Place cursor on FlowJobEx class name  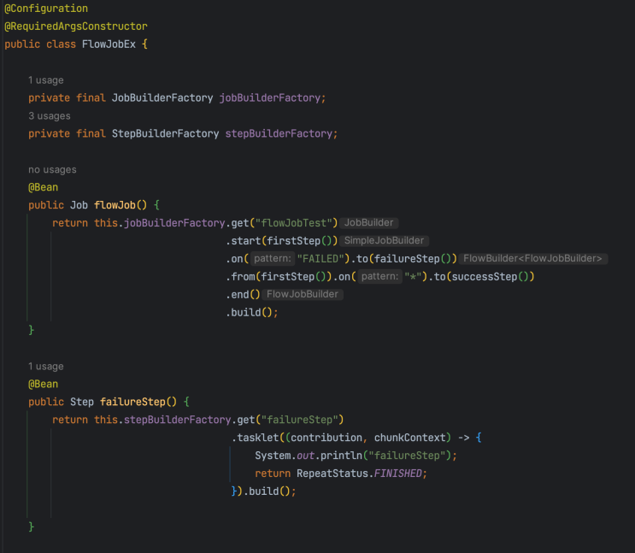click(109, 44)
